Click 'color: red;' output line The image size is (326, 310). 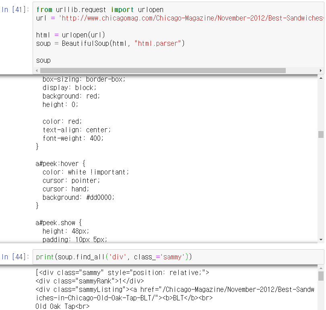pyautogui.click(x=62, y=121)
